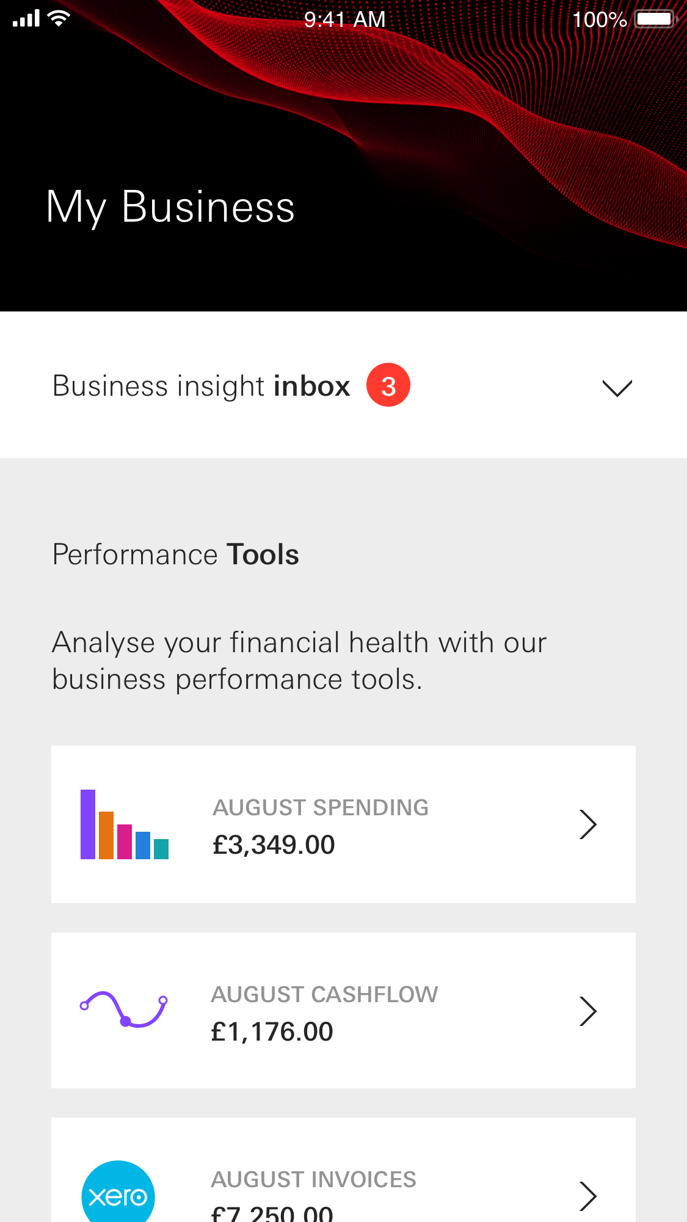Open August Spending details arrow
687x1222 pixels.
[x=587, y=824]
